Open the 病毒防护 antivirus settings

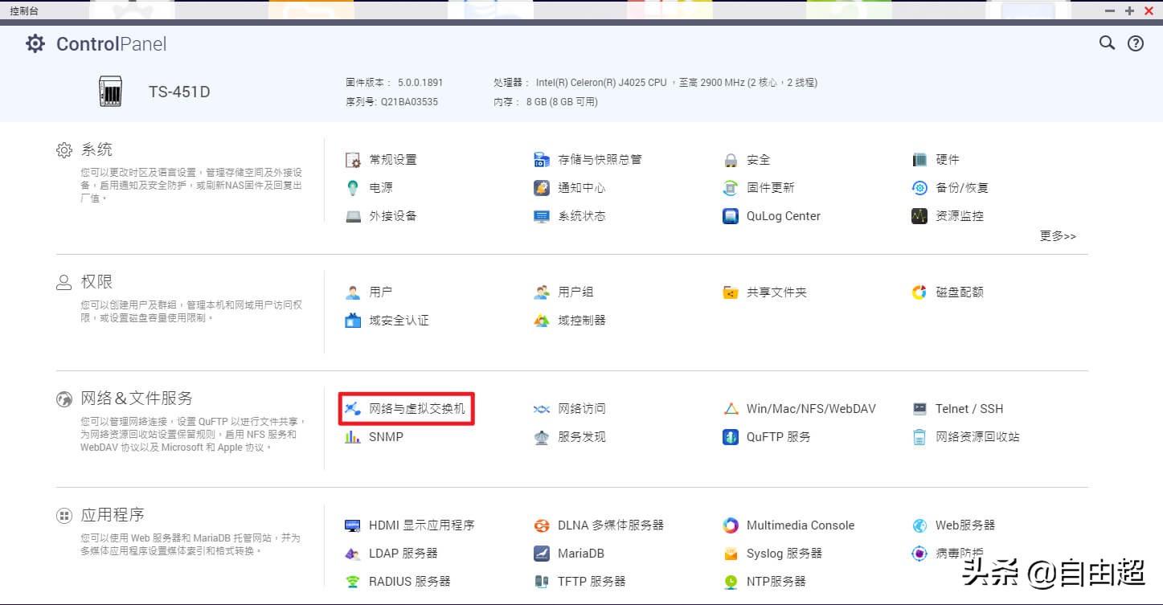click(964, 553)
